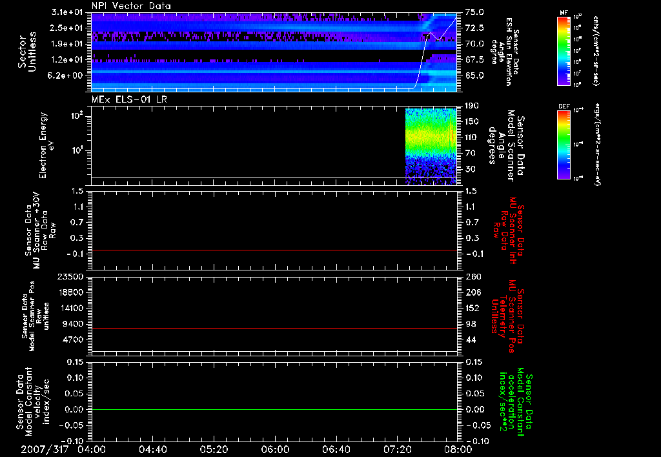Click the Sector Unitless axis label

coord(26,52)
